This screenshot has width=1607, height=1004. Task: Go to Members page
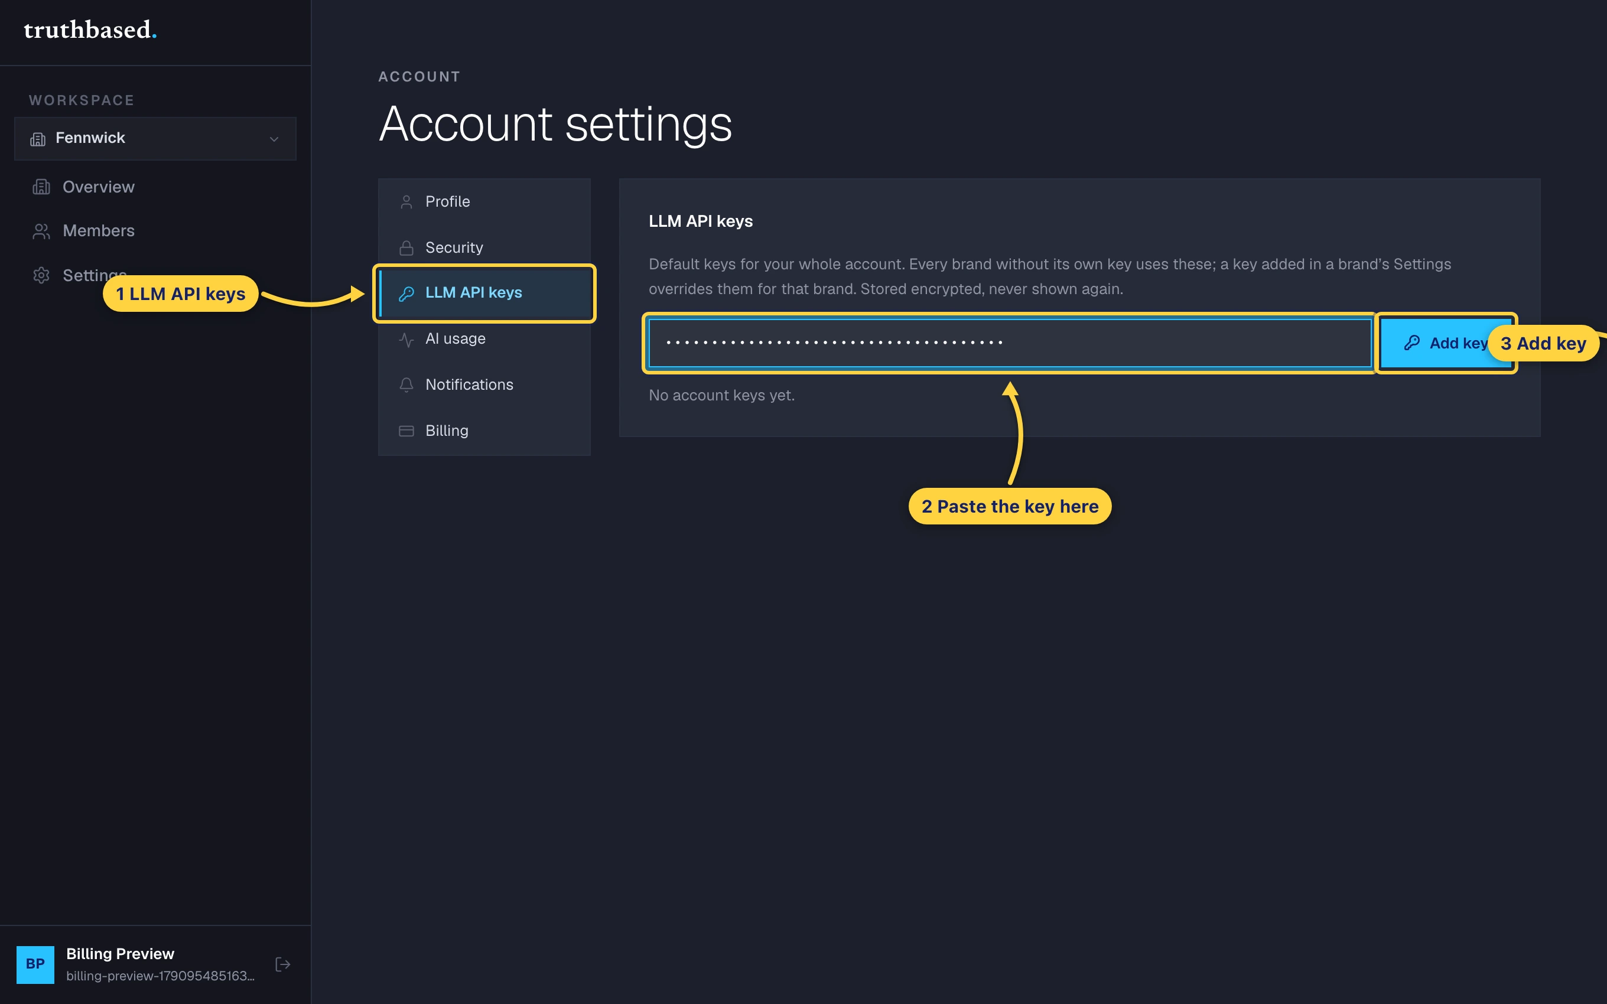point(155,231)
